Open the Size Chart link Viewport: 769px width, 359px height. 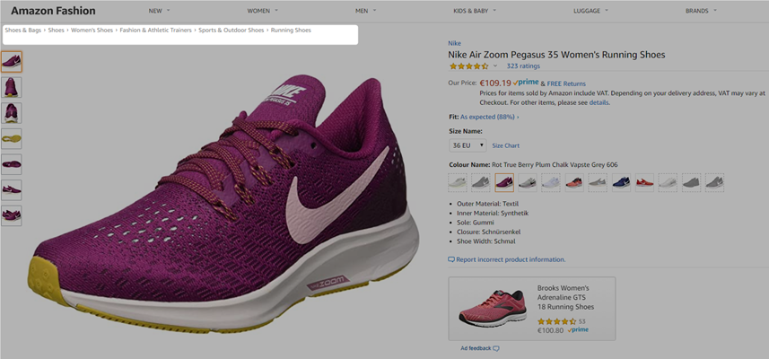pos(505,145)
